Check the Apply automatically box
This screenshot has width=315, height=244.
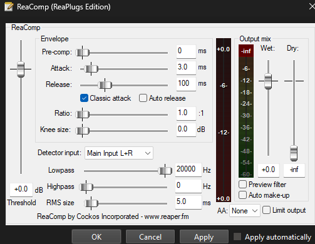pos(237,236)
